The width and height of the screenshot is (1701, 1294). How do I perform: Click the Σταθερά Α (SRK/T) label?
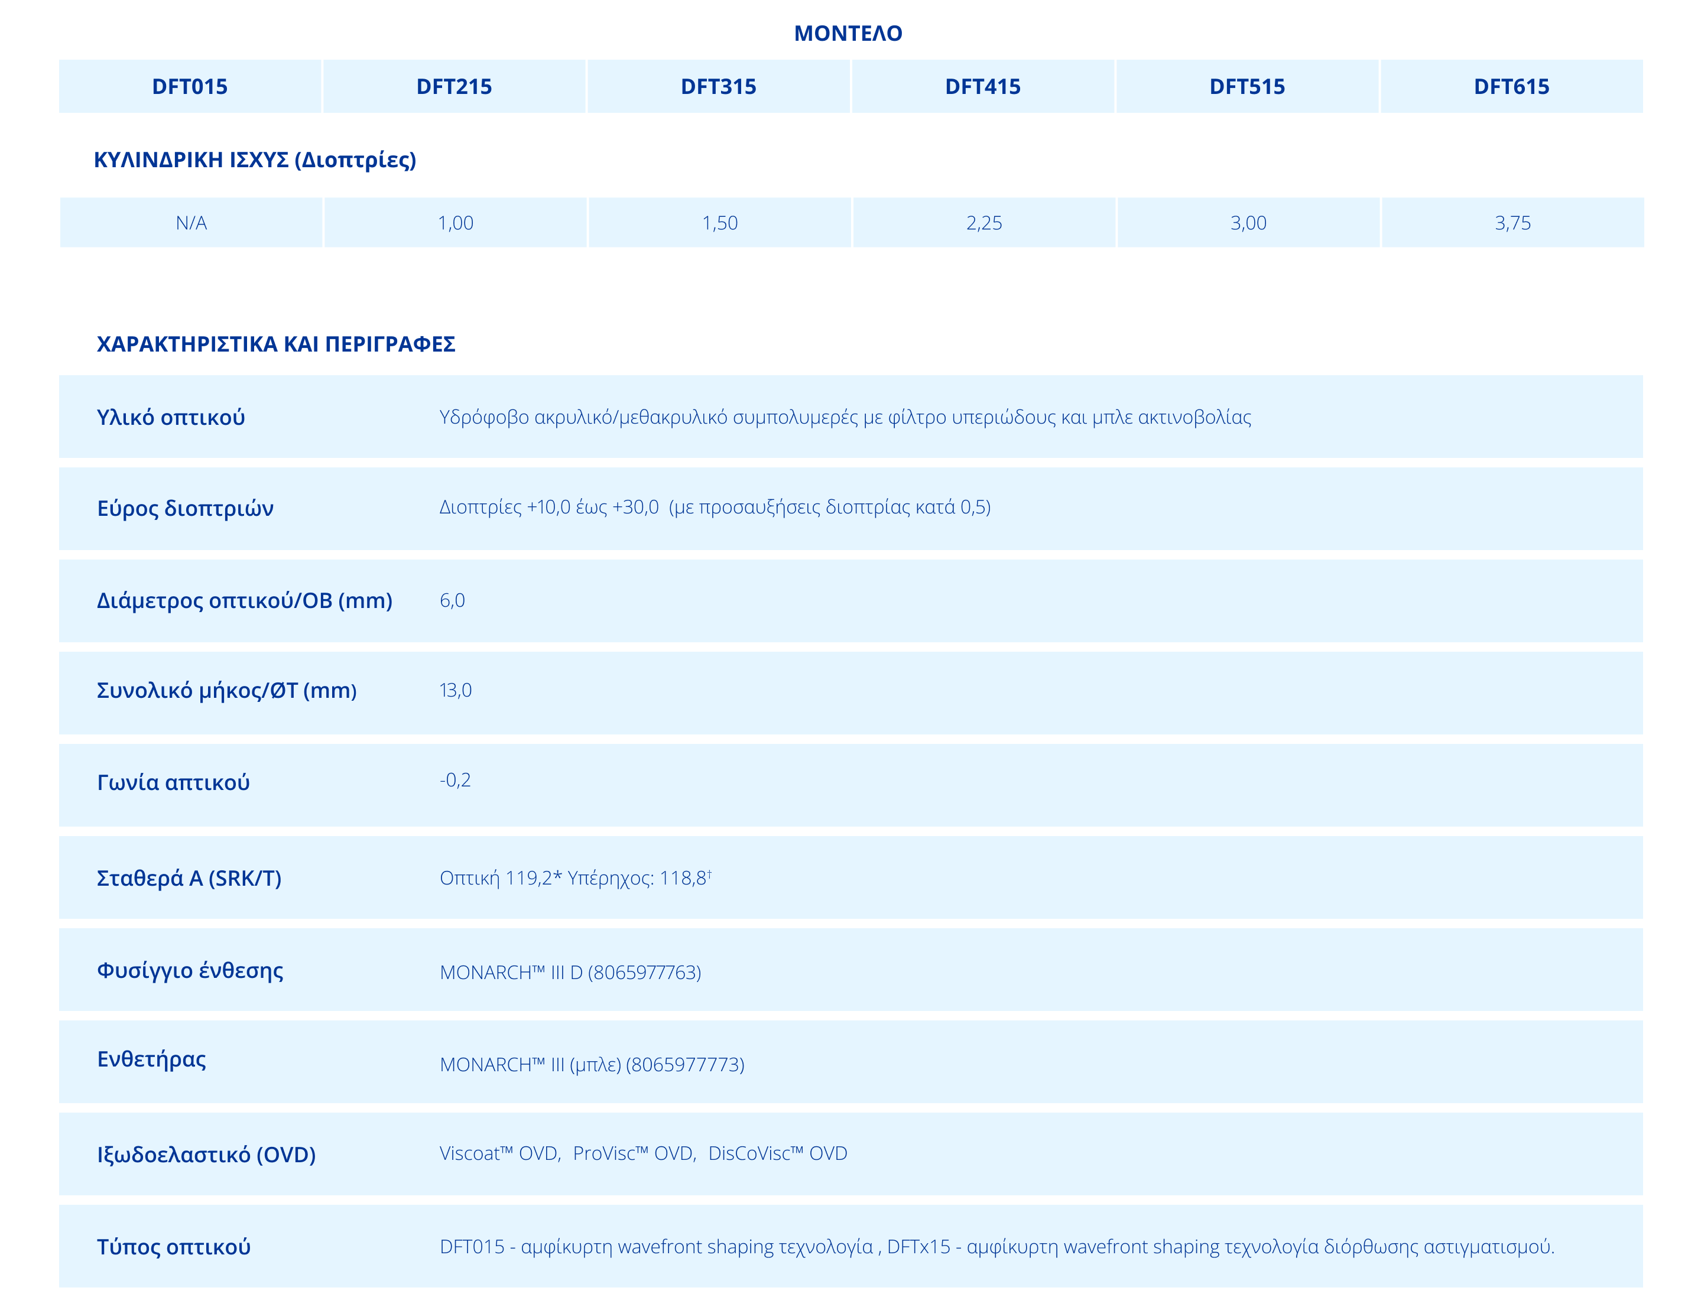189,877
